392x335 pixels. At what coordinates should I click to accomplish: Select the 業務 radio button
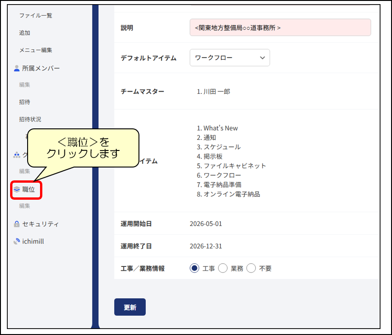pyautogui.click(x=223, y=268)
